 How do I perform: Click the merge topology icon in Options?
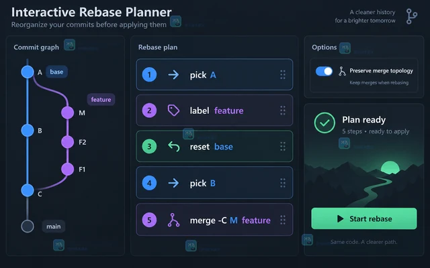(x=342, y=71)
